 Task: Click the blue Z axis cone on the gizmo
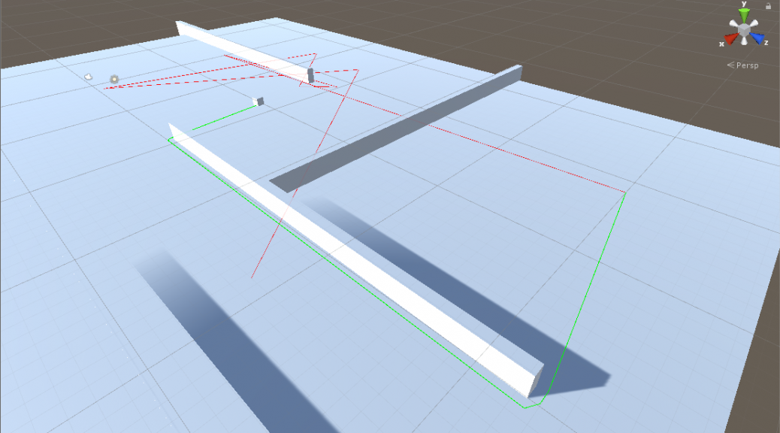757,39
